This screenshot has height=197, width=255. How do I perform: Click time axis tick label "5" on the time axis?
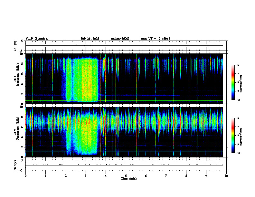pos(126,176)
